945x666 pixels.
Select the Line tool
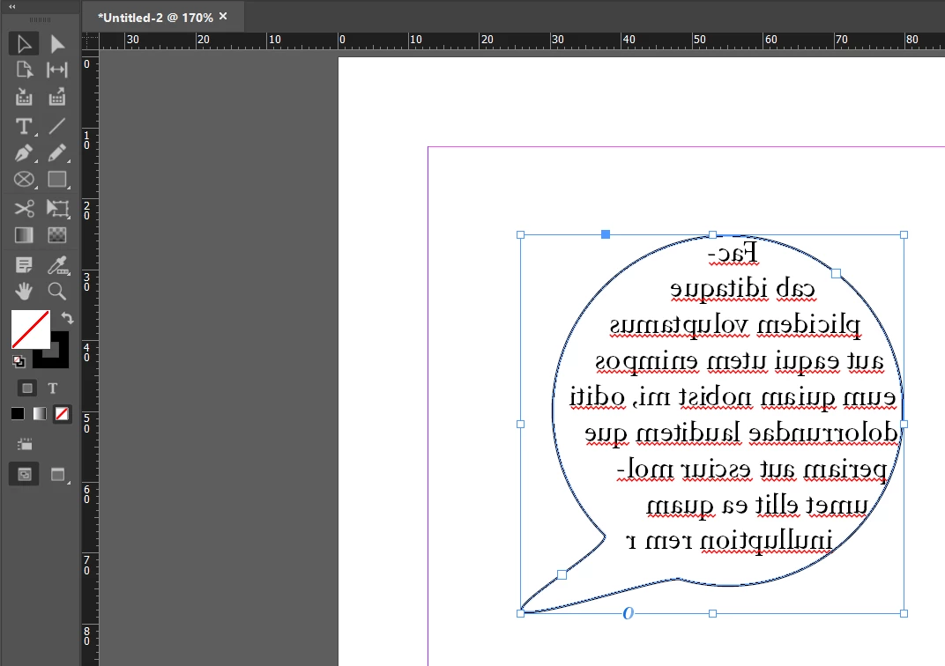(x=57, y=126)
